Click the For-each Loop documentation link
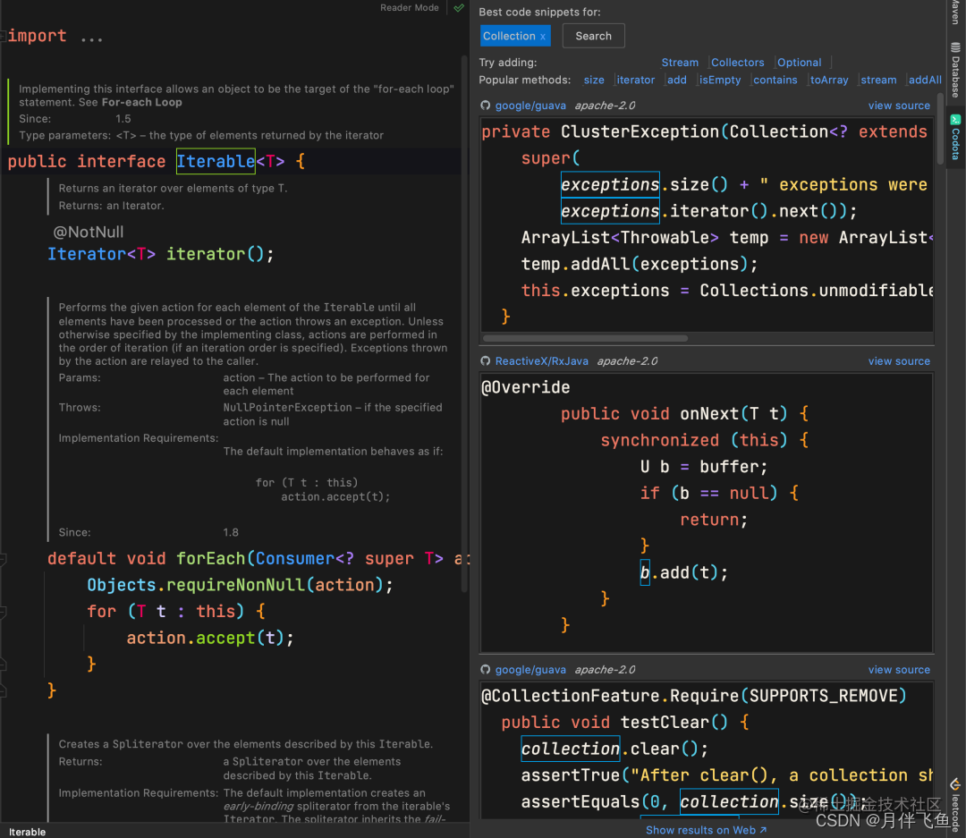The image size is (966, 838). [x=141, y=102]
